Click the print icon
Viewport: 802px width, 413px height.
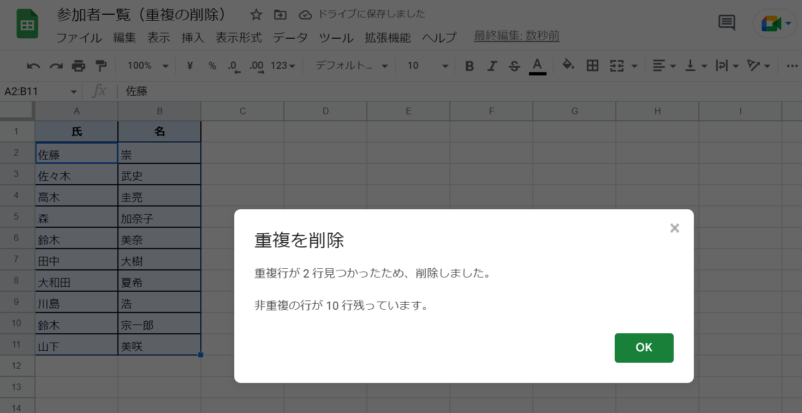click(79, 66)
